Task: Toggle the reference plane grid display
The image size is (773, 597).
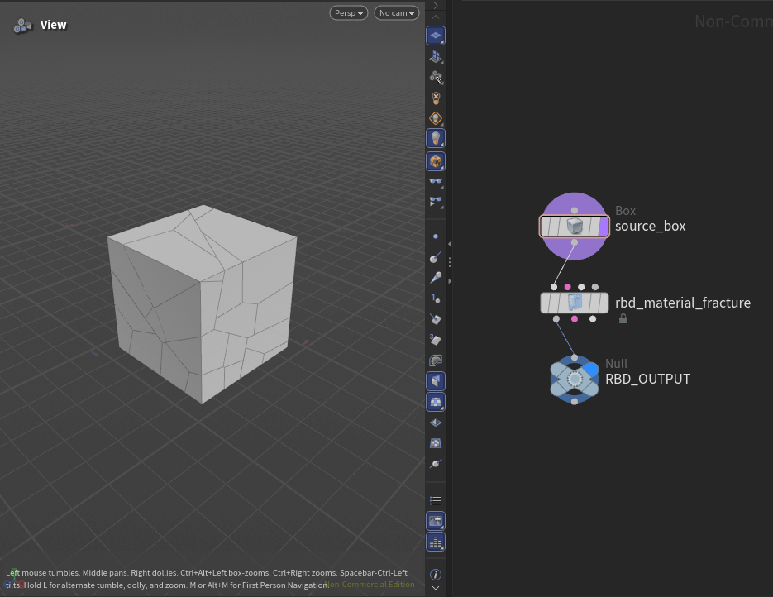Action: click(436, 36)
